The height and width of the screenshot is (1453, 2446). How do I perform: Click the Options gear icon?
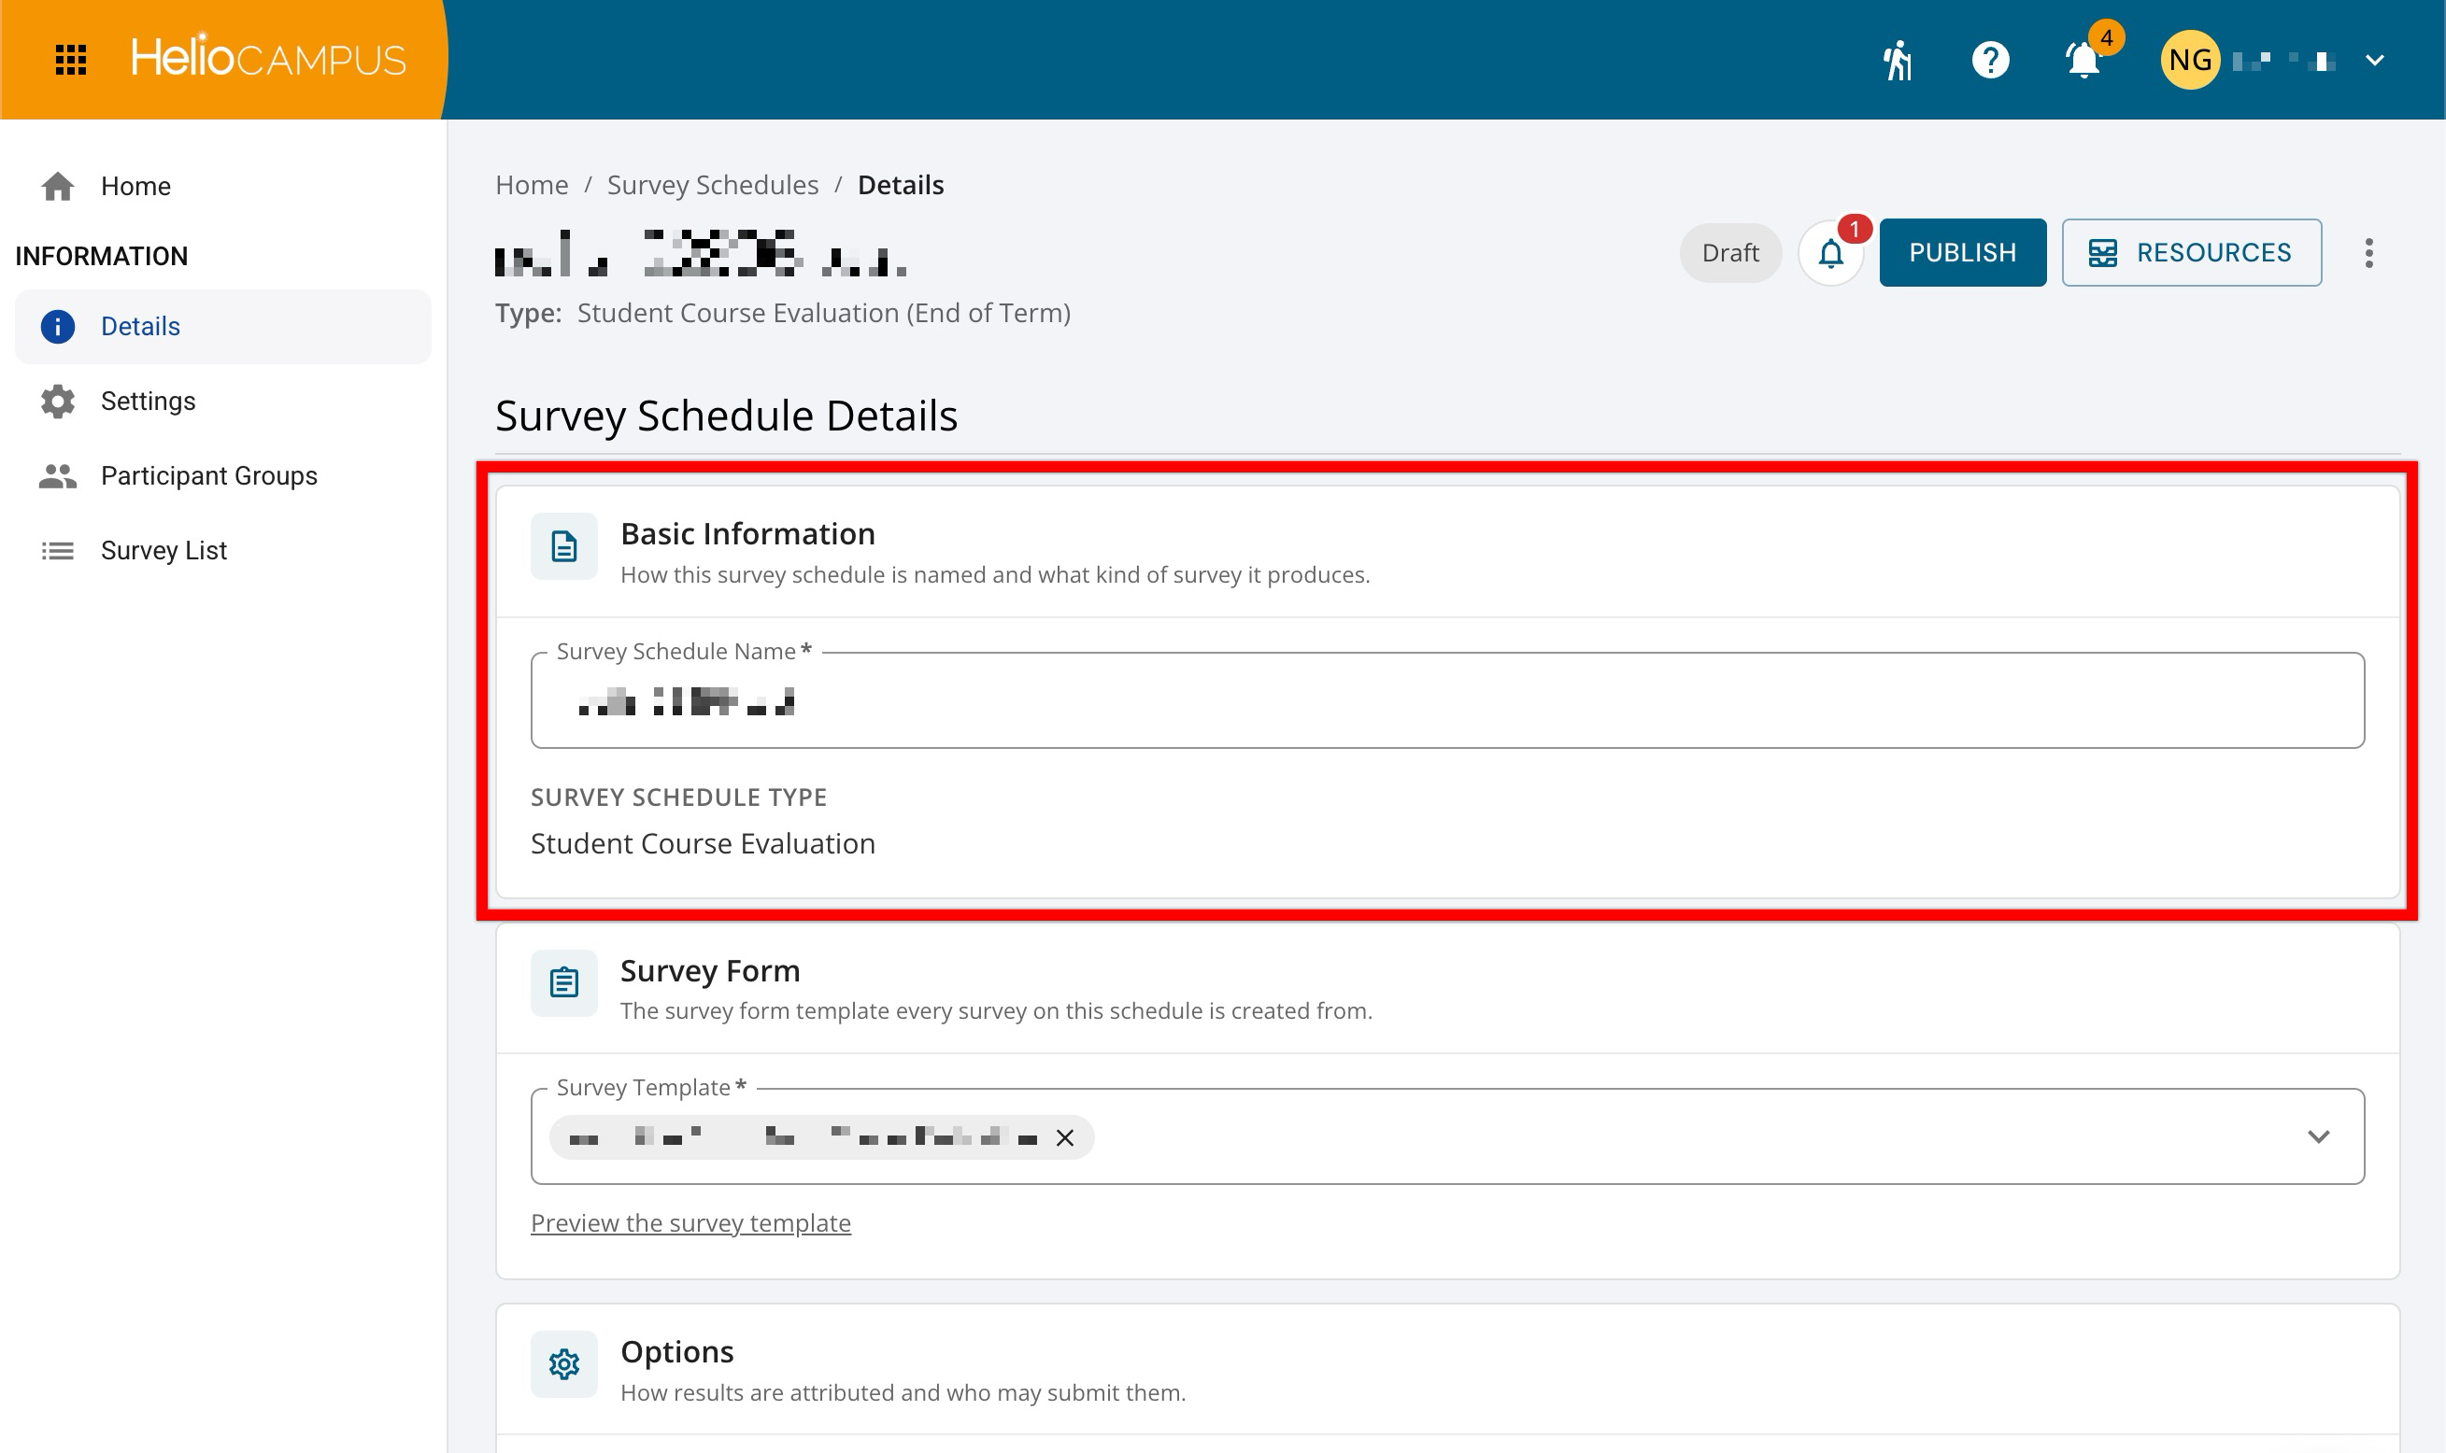(x=563, y=1364)
